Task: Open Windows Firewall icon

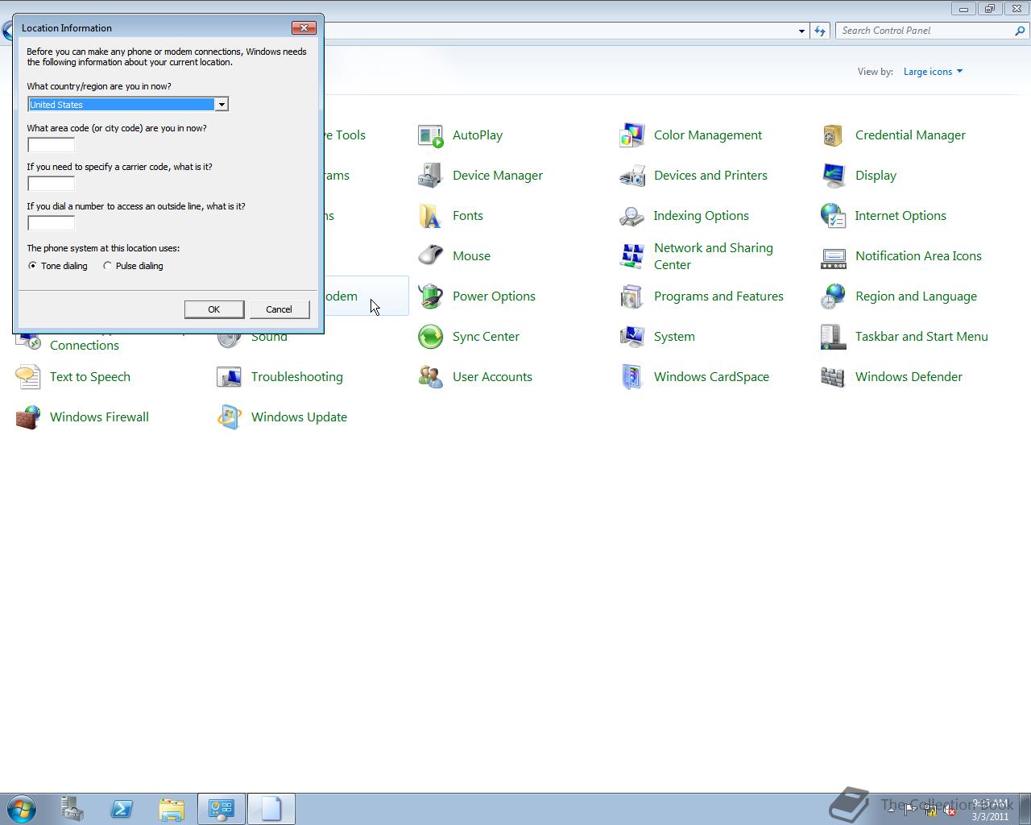Action: click(x=28, y=417)
